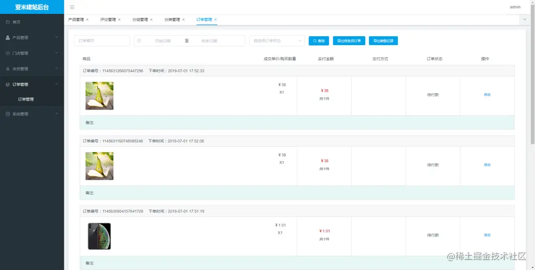Click the 订单状态 column header
Viewport: 535px width, 270px height.
(435, 59)
